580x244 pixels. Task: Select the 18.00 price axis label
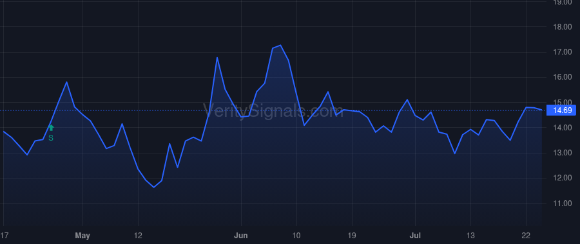click(562, 27)
